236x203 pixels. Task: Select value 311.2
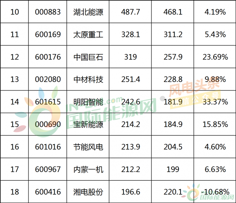173,34
